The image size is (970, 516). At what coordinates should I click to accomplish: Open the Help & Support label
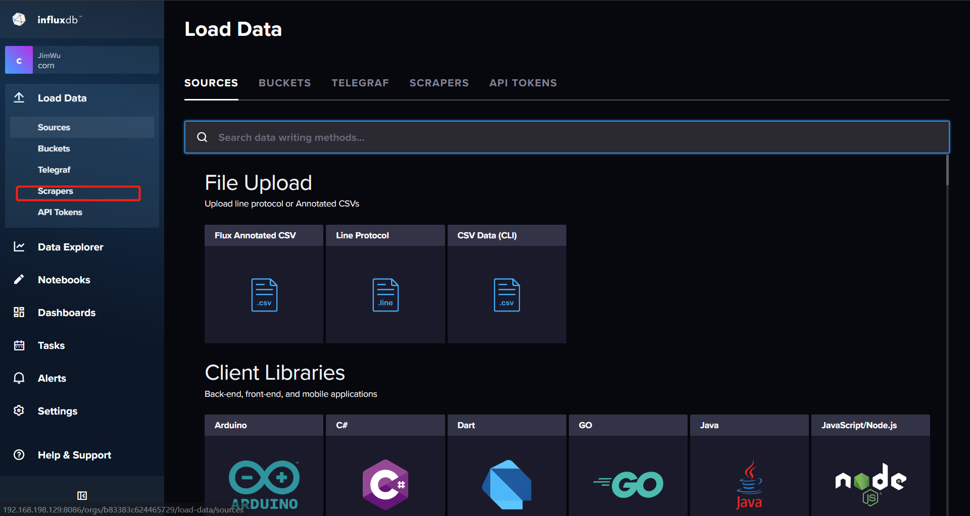[75, 455]
